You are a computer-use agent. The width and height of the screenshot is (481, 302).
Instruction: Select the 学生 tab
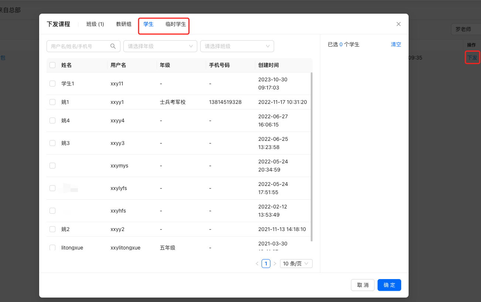pyautogui.click(x=149, y=24)
